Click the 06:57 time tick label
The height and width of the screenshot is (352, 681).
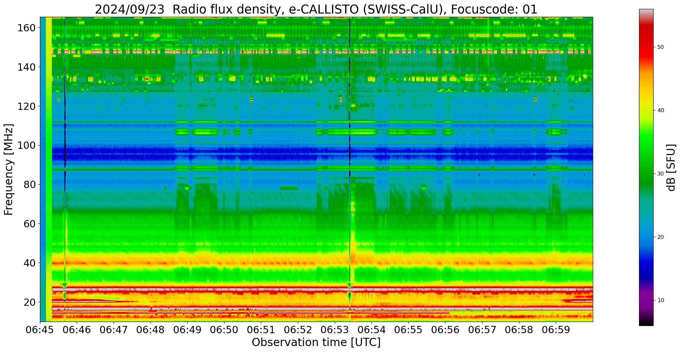[x=482, y=330]
